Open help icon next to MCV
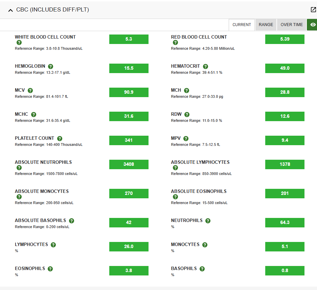 click(30, 90)
